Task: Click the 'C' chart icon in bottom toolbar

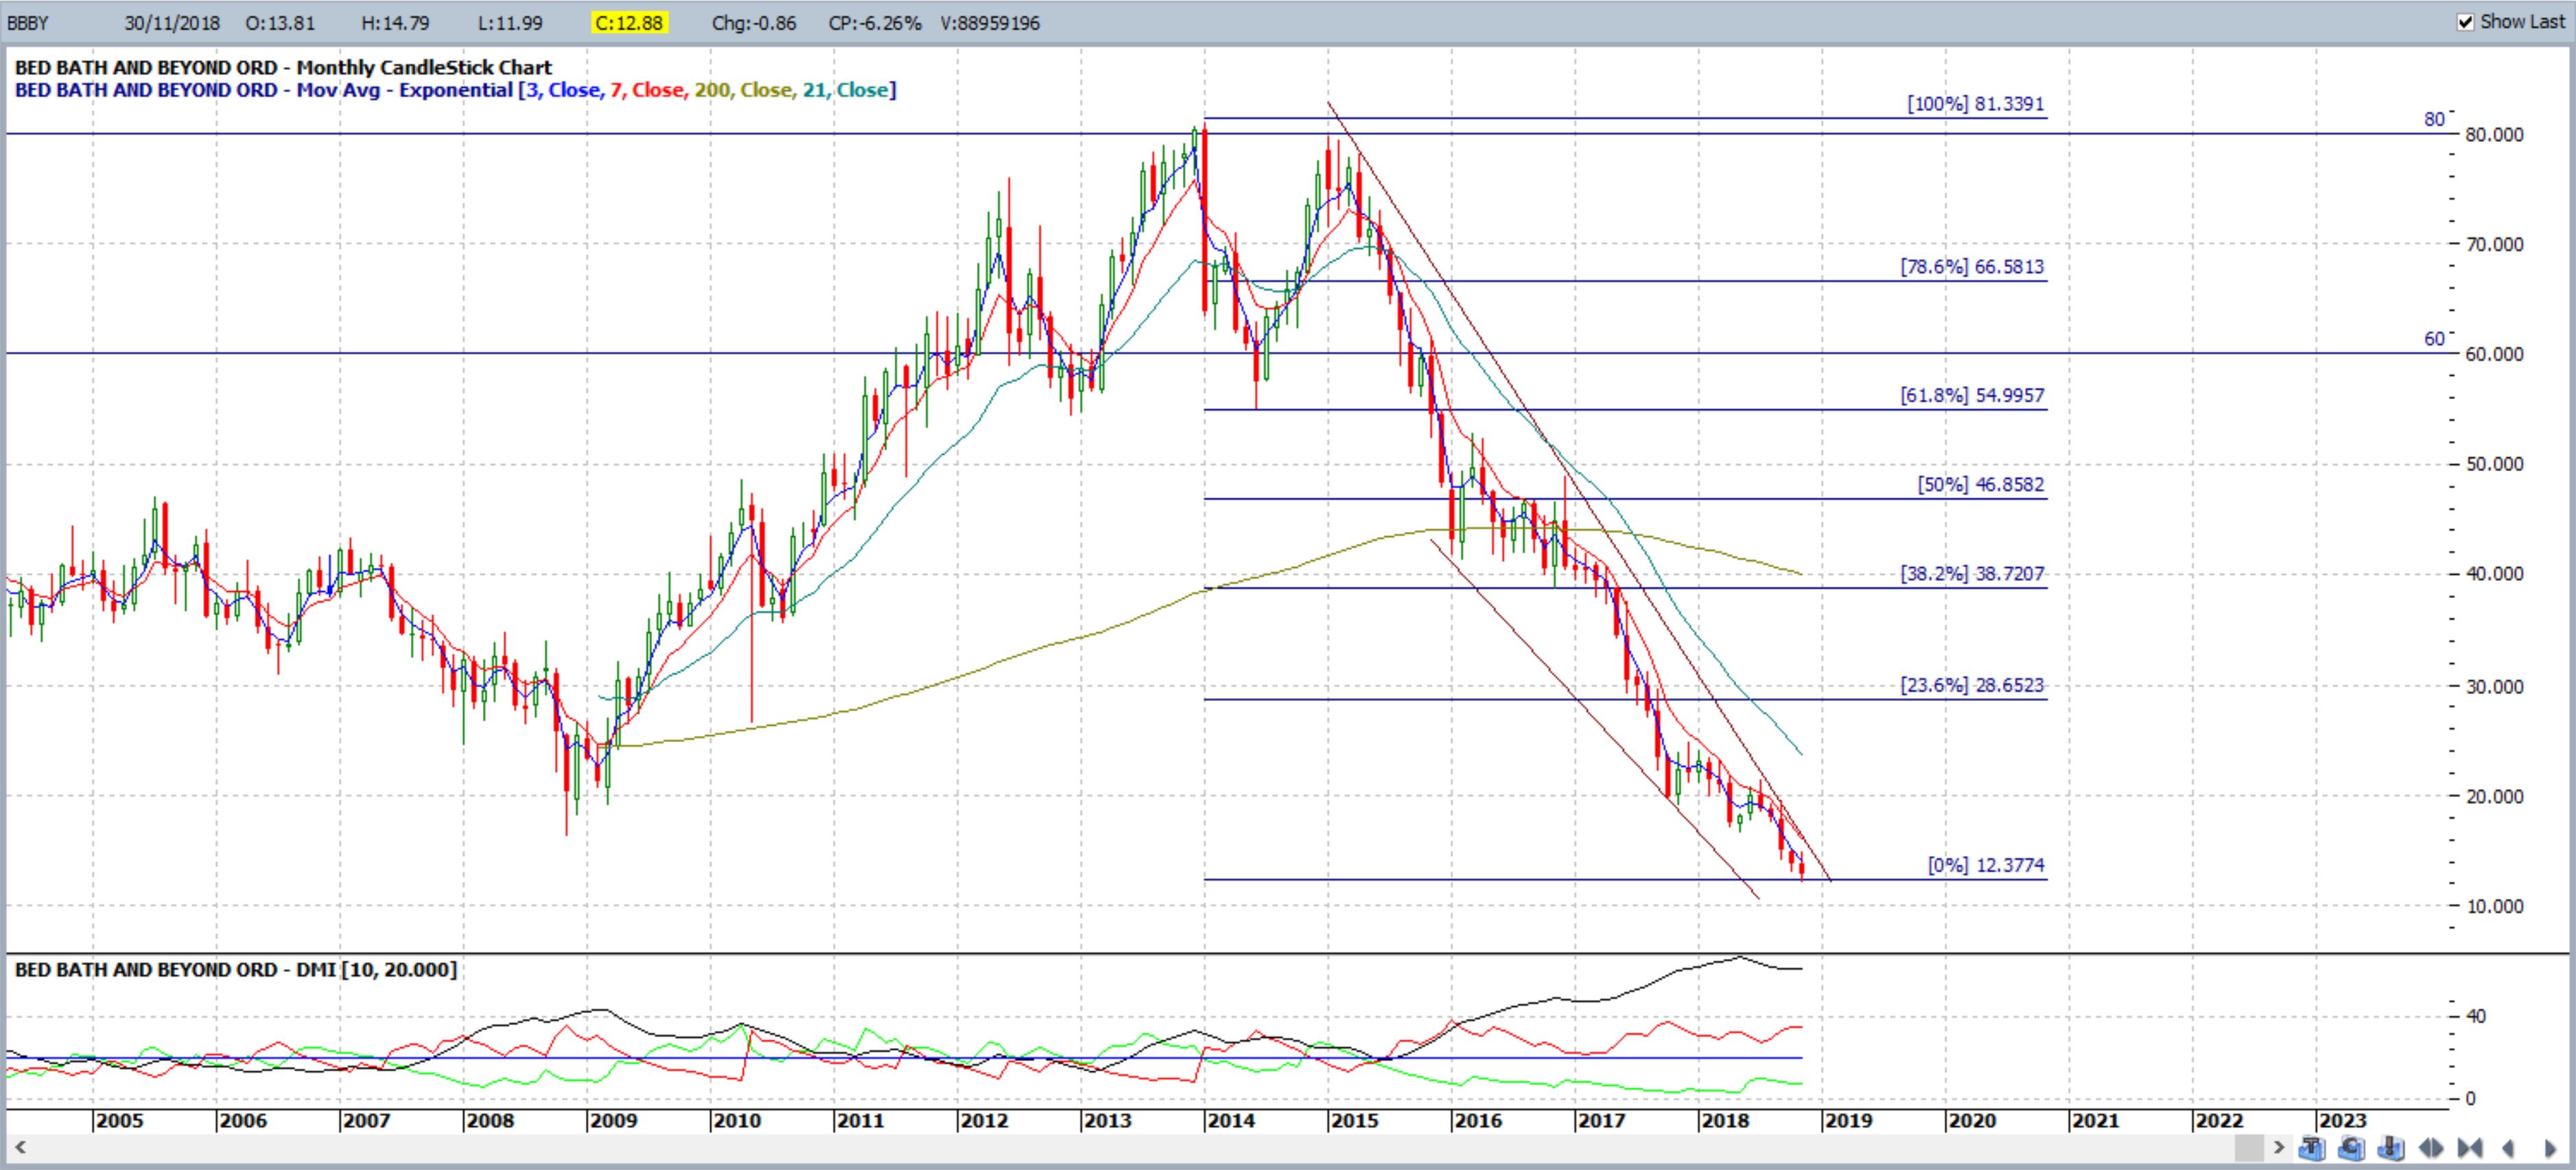Action: click(2351, 1147)
